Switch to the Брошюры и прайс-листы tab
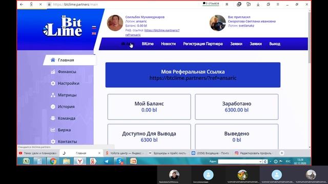 point(168,153)
